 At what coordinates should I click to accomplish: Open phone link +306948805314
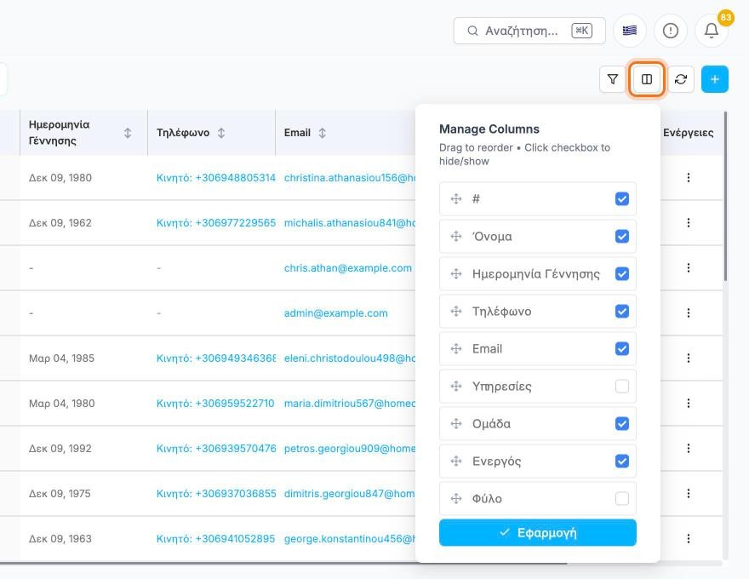(x=216, y=178)
